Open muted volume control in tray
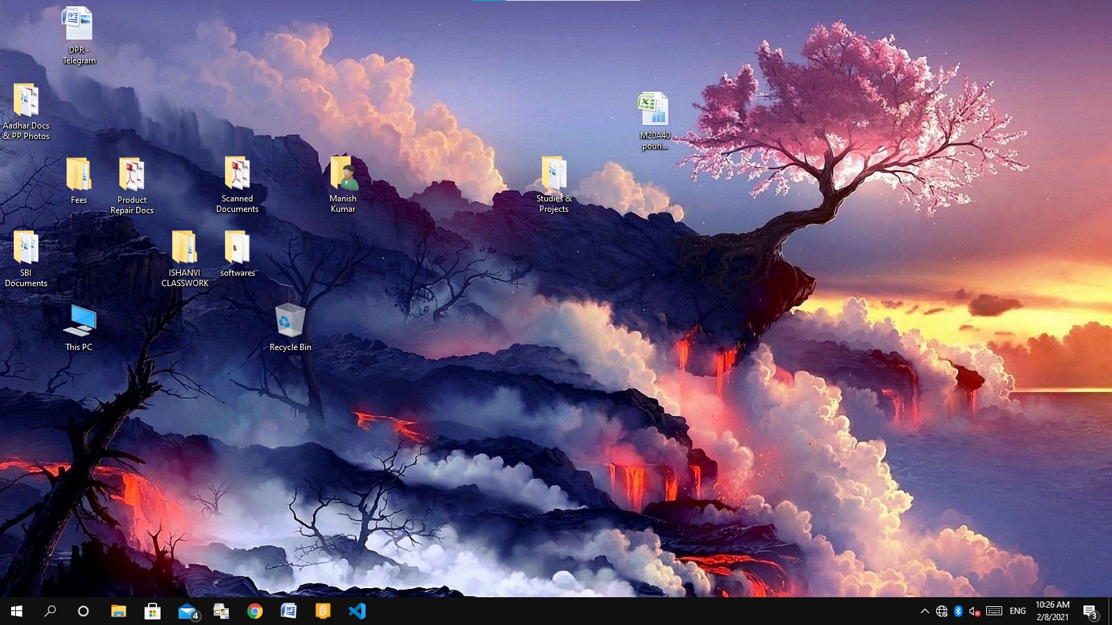The image size is (1112, 625). (x=974, y=611)
